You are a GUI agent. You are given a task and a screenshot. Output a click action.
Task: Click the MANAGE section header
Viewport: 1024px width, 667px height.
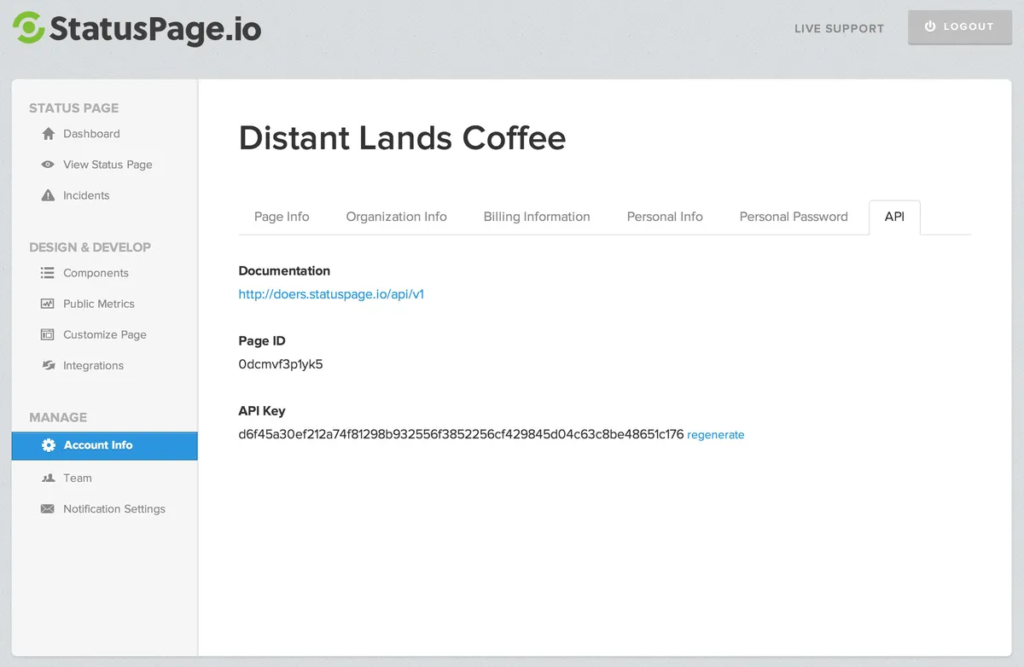58,417
